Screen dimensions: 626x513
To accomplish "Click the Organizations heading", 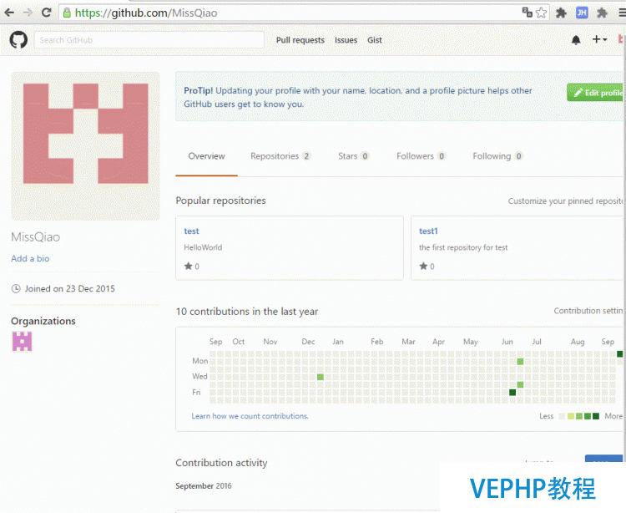I will (43, 321).
